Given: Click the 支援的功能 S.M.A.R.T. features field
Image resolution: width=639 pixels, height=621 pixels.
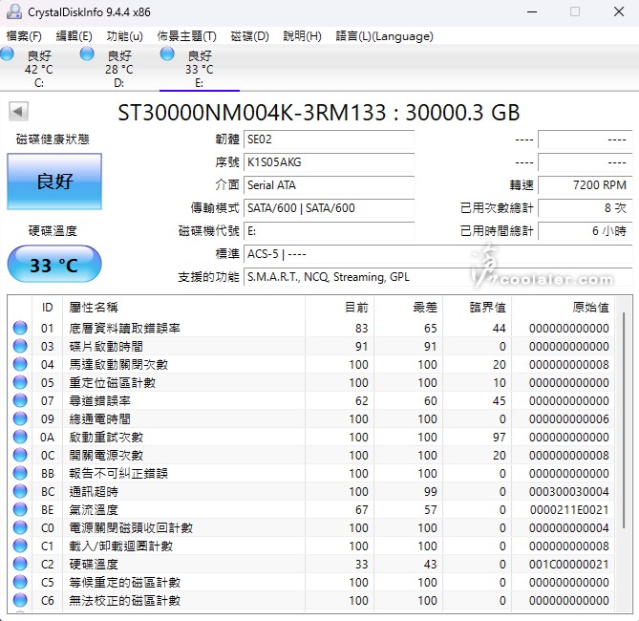Looking at the screenshot, I should [438, 277].
